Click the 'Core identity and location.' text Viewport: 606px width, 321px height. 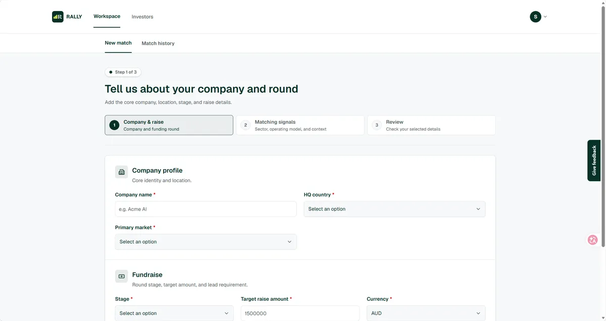click(x=162, y=180)
